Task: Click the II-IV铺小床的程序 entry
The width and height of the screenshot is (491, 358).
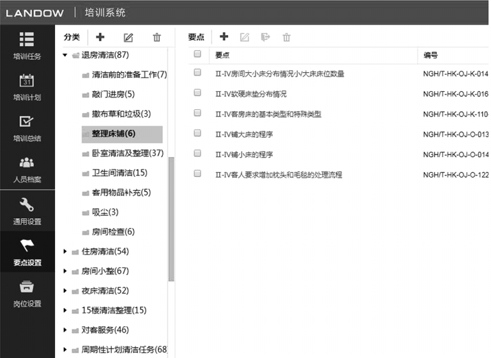Action: pyautogui.click(x=244, y=154)
